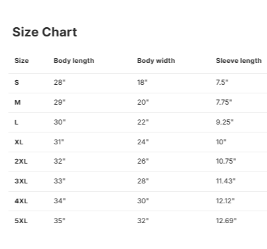The width and height of the screenshot is (267, 249).
Task: Click the Body length column header
Action: (74, 61)
